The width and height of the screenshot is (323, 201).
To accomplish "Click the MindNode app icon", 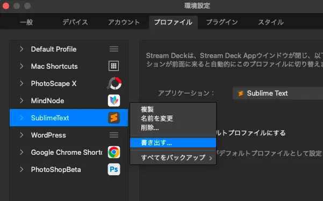I will [x=114, y=101].
